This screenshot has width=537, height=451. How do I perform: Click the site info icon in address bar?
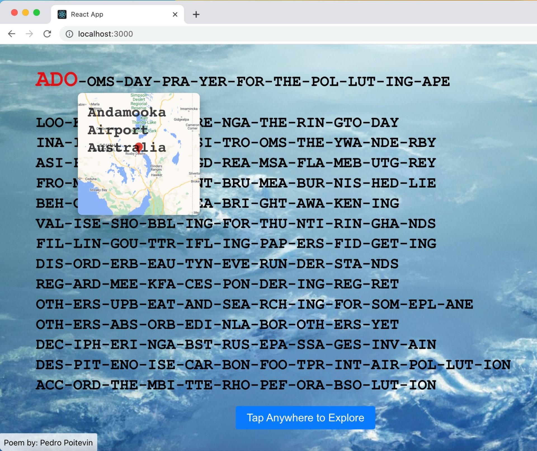click(69, 34)
